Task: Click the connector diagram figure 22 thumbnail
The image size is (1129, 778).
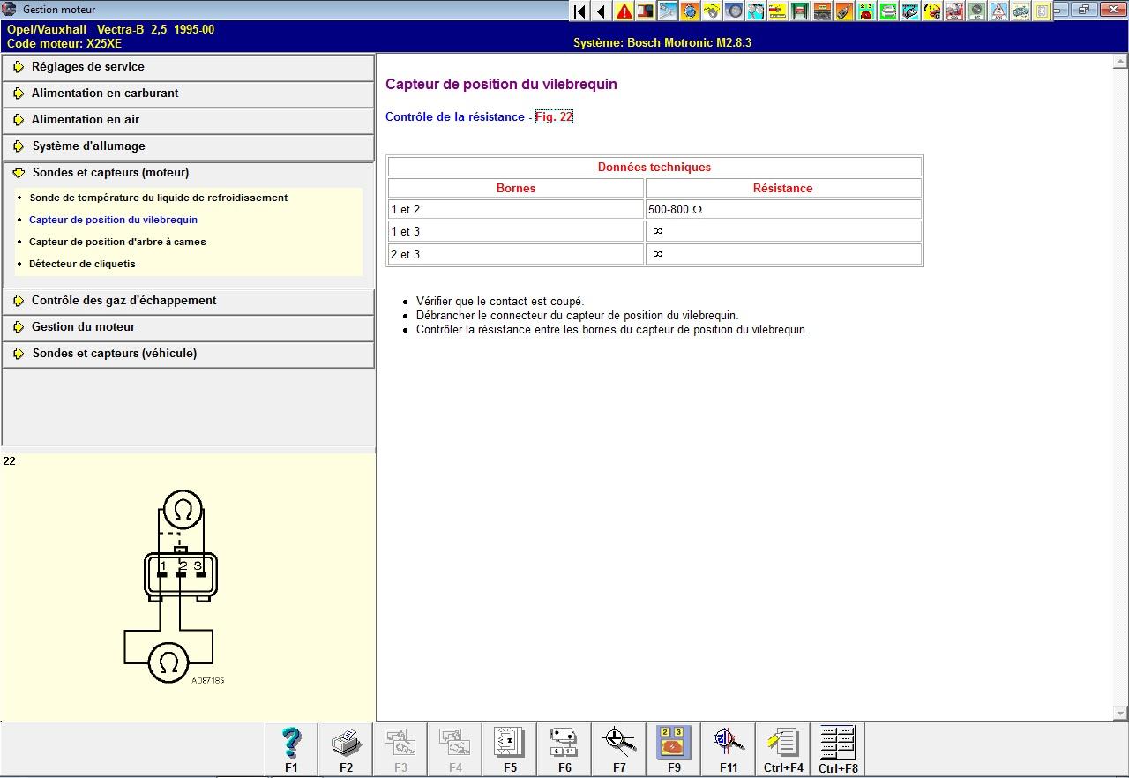Action: (x=181, y=587)
